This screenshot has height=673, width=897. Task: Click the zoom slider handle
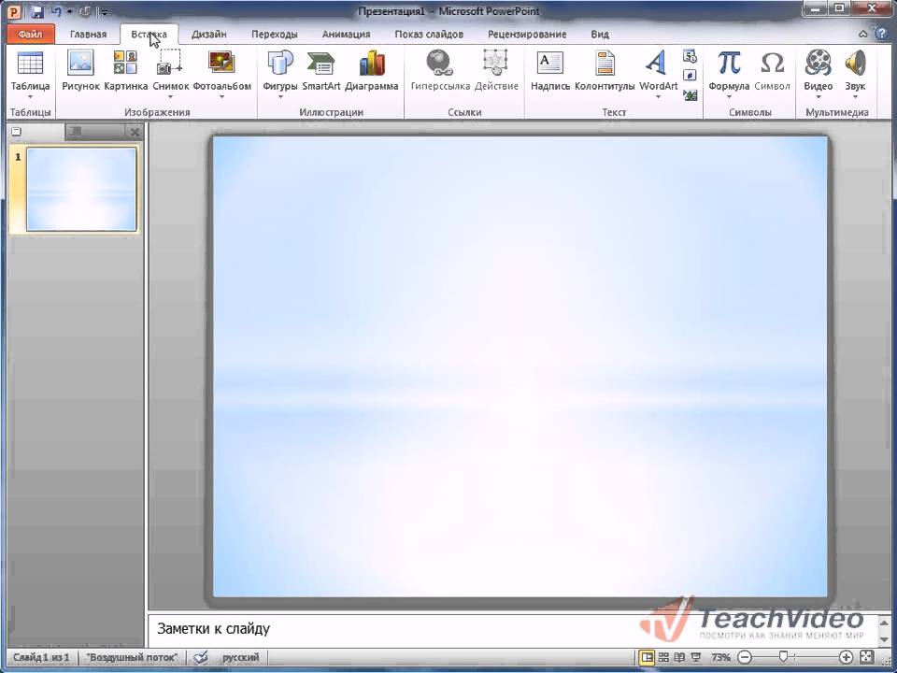783,657
